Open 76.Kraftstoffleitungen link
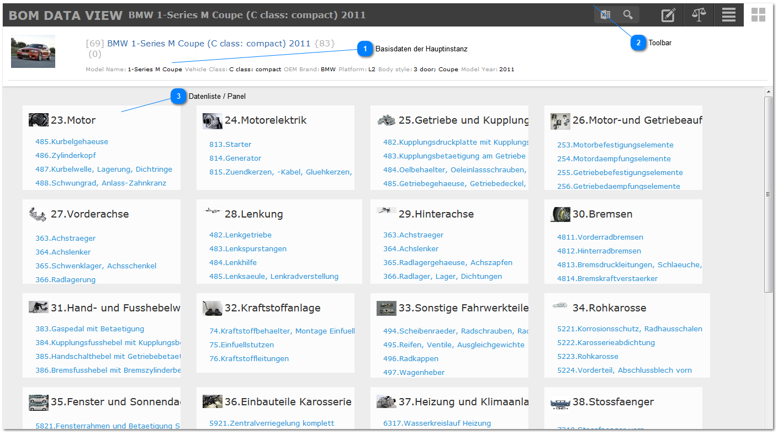The height and width of the screenshot is (434, 778). pos(249,359)
